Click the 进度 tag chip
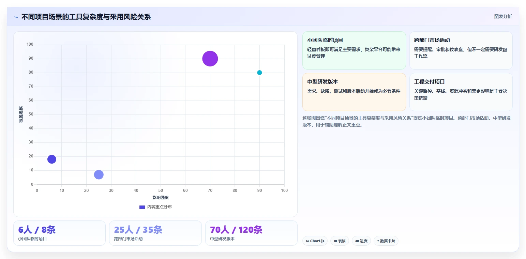This screenshot has width=526, height=259. [x=361, y=241]
